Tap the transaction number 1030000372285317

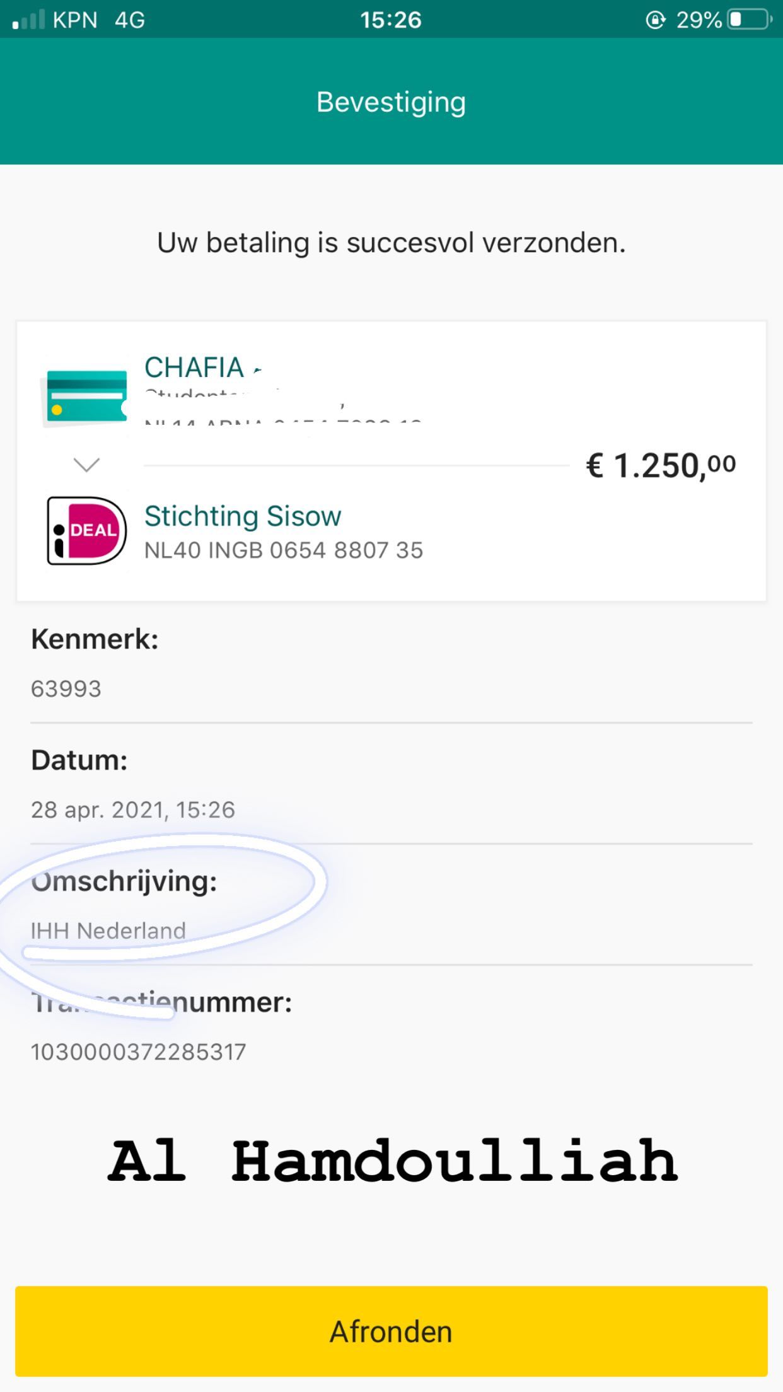139,1052
